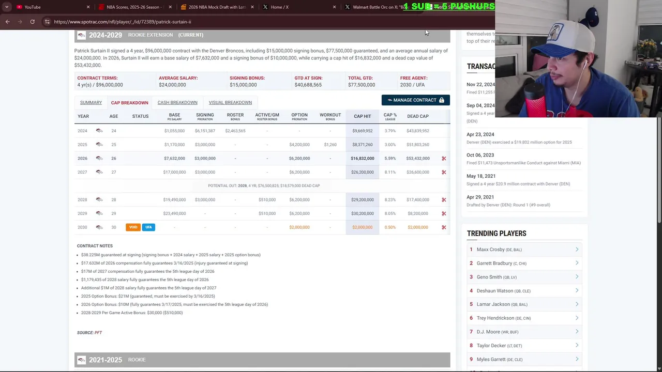Click the chevron arrow beside Geno Smith
Viewport: 662px width, 372px height.
point(577,277)
